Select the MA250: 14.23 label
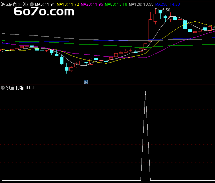The height and width of the screenshot is (183, 215). click(167, 4)
